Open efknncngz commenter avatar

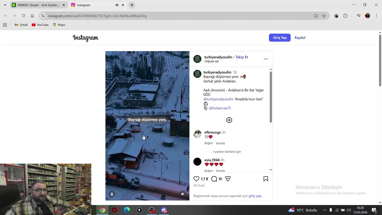point(197,134)
